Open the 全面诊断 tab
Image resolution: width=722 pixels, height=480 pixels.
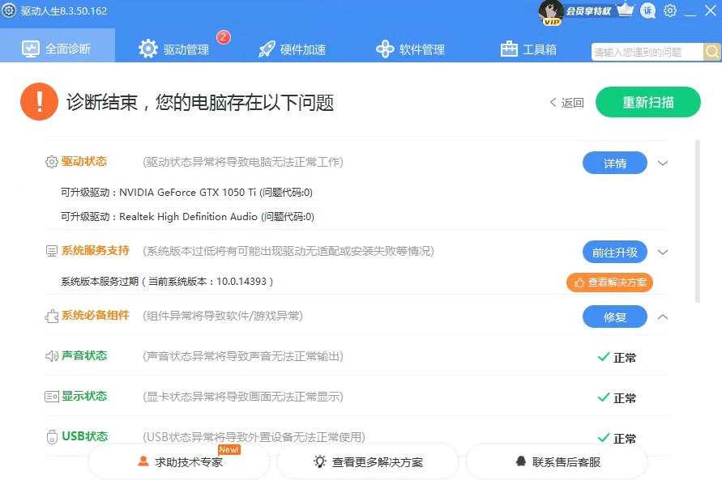(x=57, y=45)
